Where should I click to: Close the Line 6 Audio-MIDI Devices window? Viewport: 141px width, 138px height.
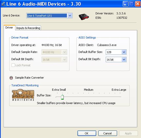[x=138, y=4]
